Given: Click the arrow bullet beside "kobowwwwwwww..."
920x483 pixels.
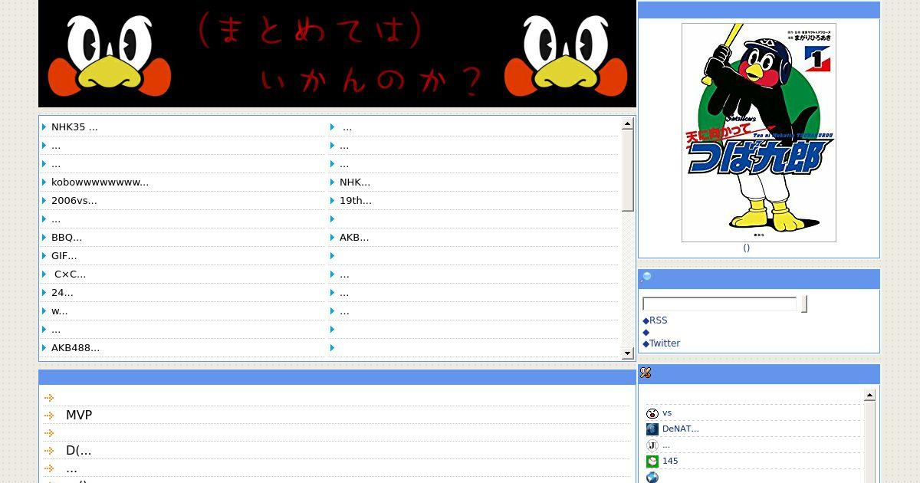Looking at the screenshot, I should tap(44, 182).
